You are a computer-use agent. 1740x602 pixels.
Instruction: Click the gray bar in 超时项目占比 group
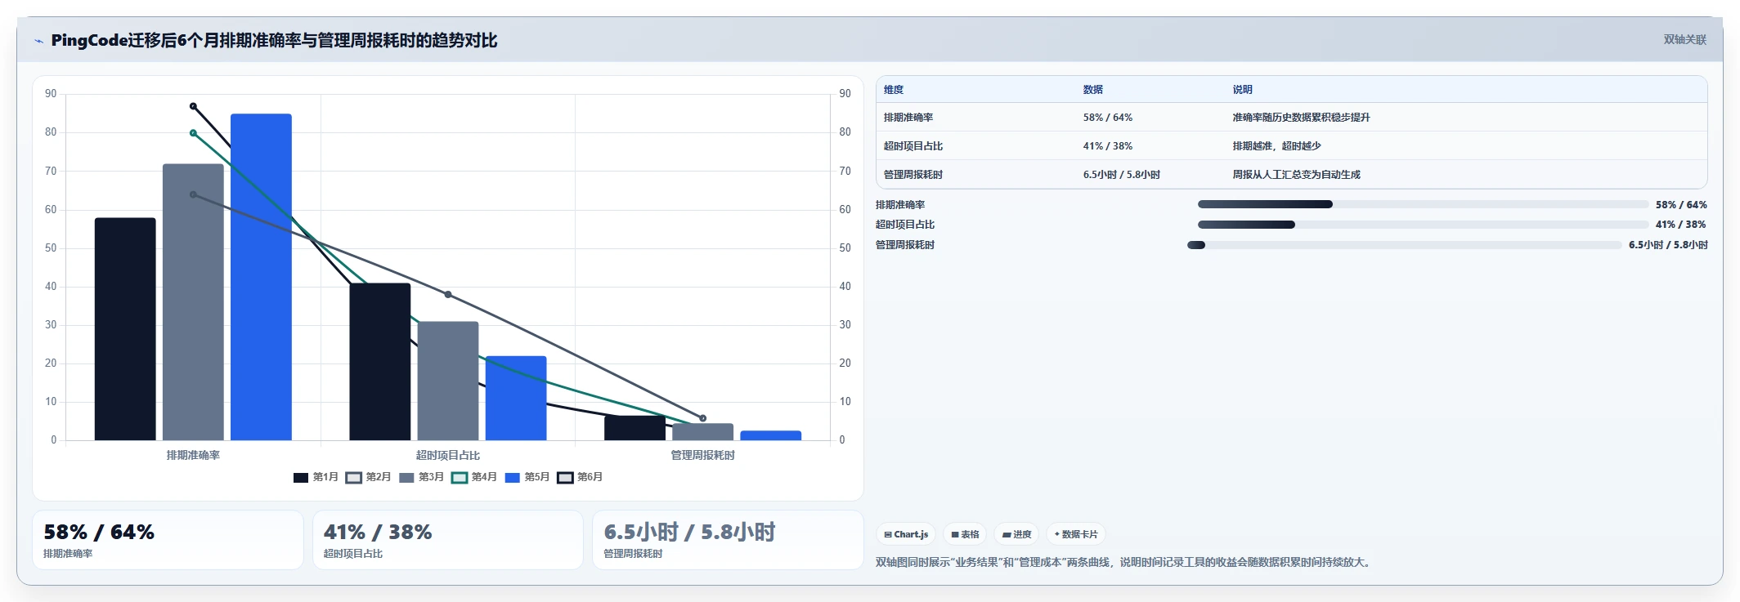point(448,381)
